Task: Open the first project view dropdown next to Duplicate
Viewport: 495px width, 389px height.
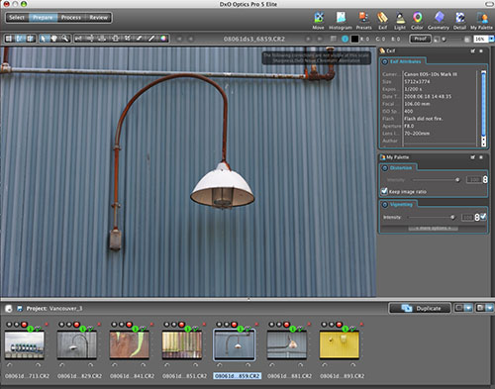Action: [x=468, y=308]
